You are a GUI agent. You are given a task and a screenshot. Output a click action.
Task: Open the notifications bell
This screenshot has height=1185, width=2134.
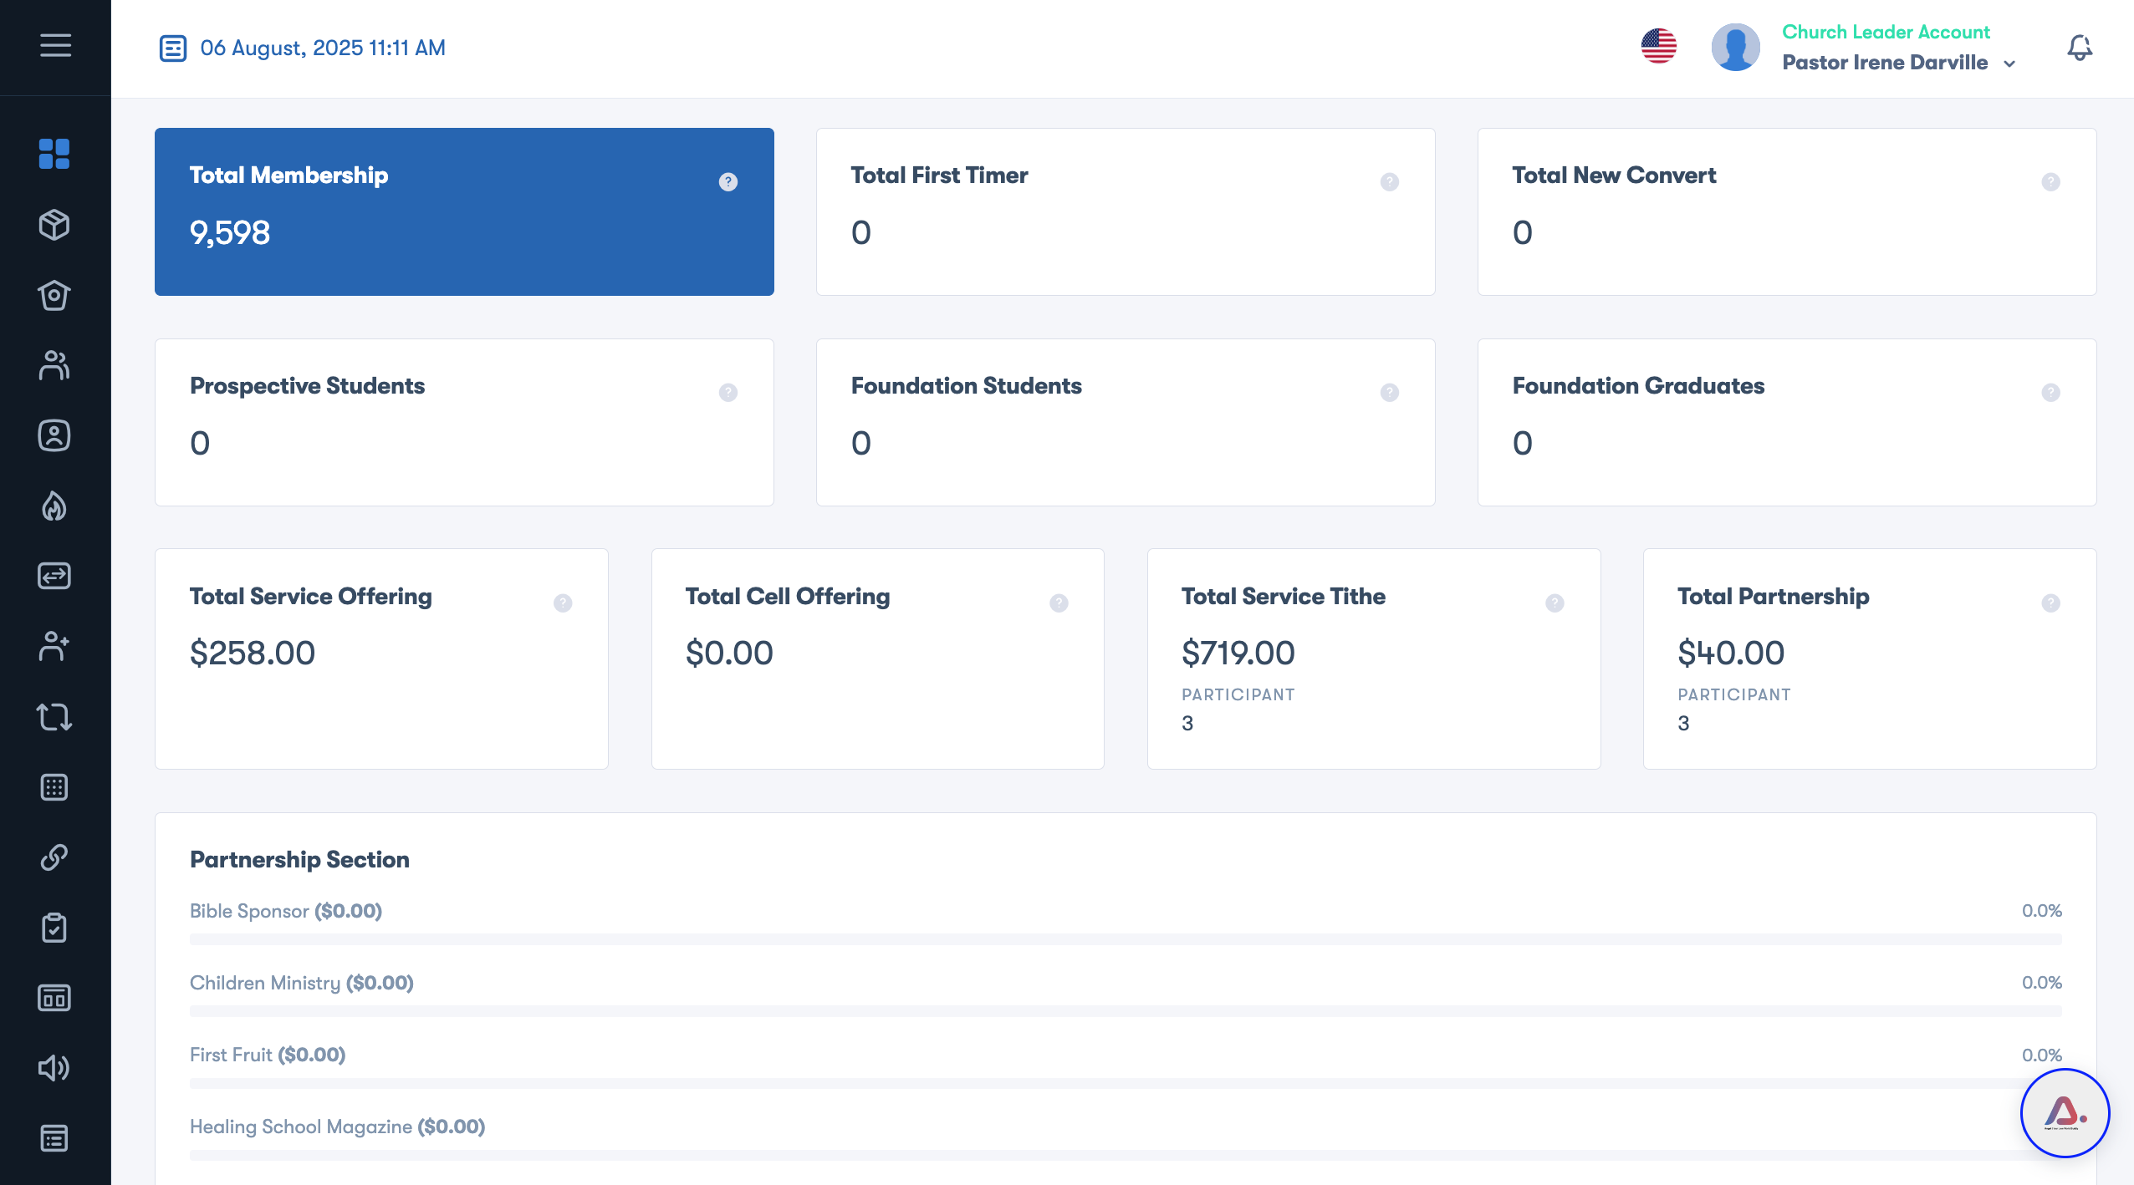(x=2080, y=48)
